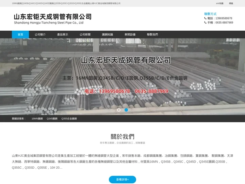
Task: Click the phone icon beside 電話
Action: click(x=205, y=18)
